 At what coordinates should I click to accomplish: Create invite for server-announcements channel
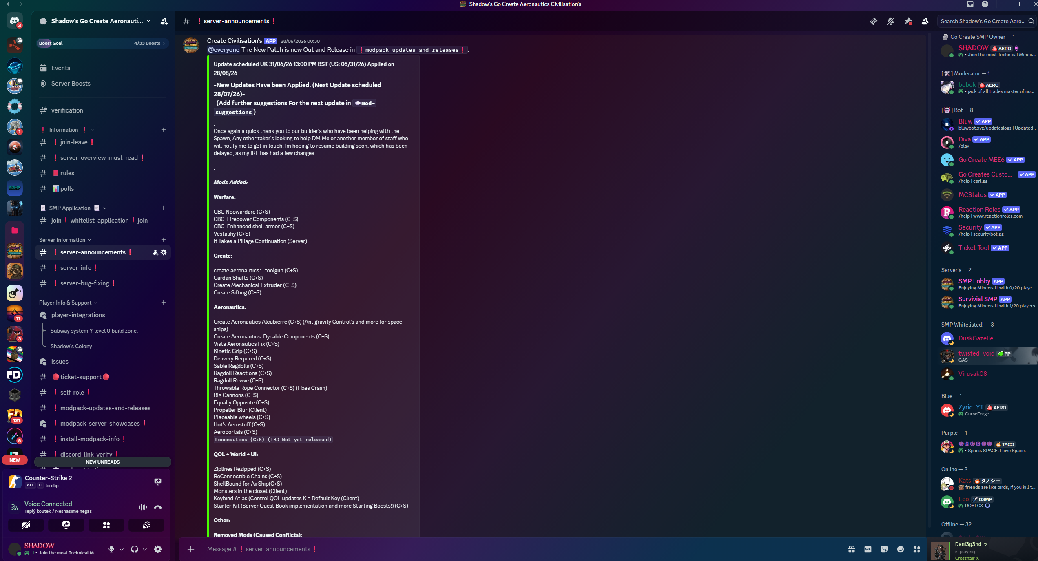coord(155,252)
